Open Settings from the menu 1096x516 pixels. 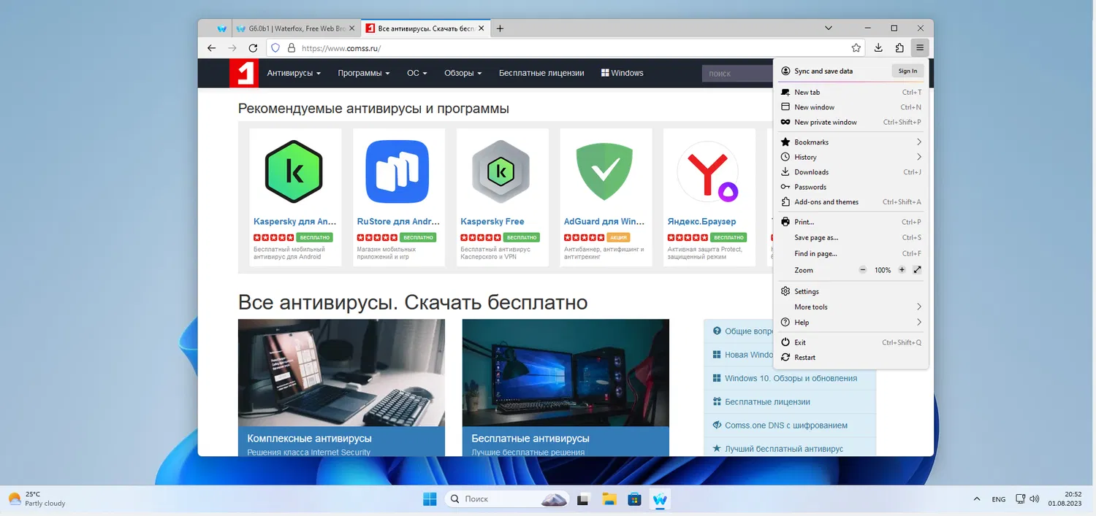[x=850, y=291]
